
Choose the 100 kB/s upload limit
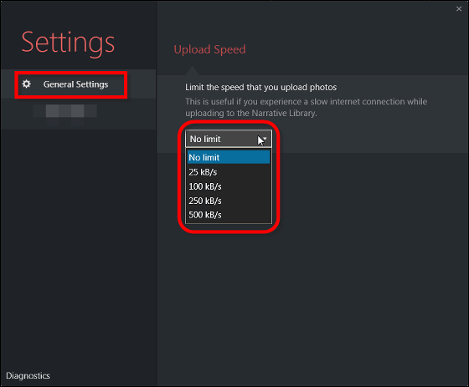coord(229,186)
